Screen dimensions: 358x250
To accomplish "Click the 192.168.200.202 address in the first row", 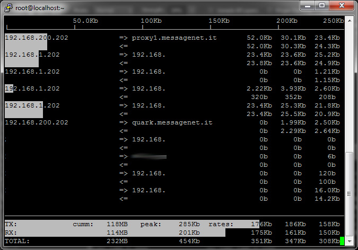I will 36,38.
